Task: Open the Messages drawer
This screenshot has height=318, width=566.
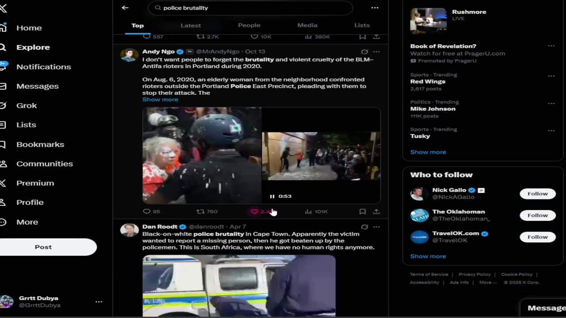Action: 543,308
